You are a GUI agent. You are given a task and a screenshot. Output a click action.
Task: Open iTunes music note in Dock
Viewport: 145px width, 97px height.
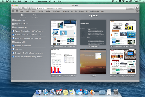pyautogui.click(x=86, y=92)
